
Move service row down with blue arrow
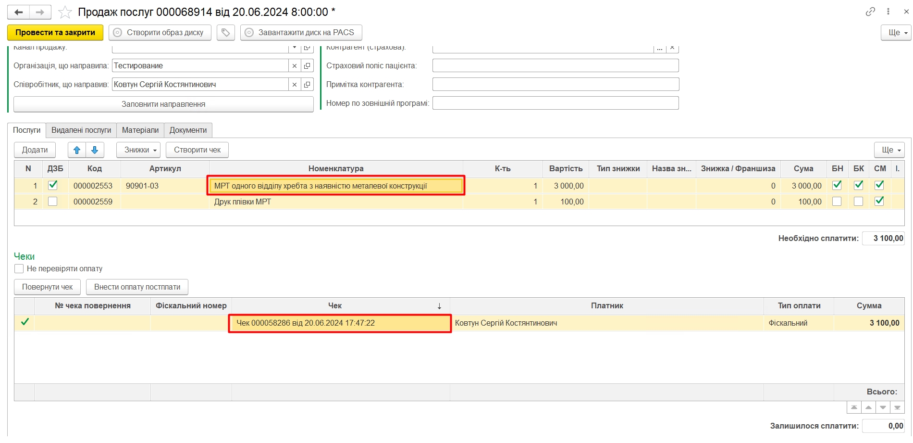[x=95, y=150]
